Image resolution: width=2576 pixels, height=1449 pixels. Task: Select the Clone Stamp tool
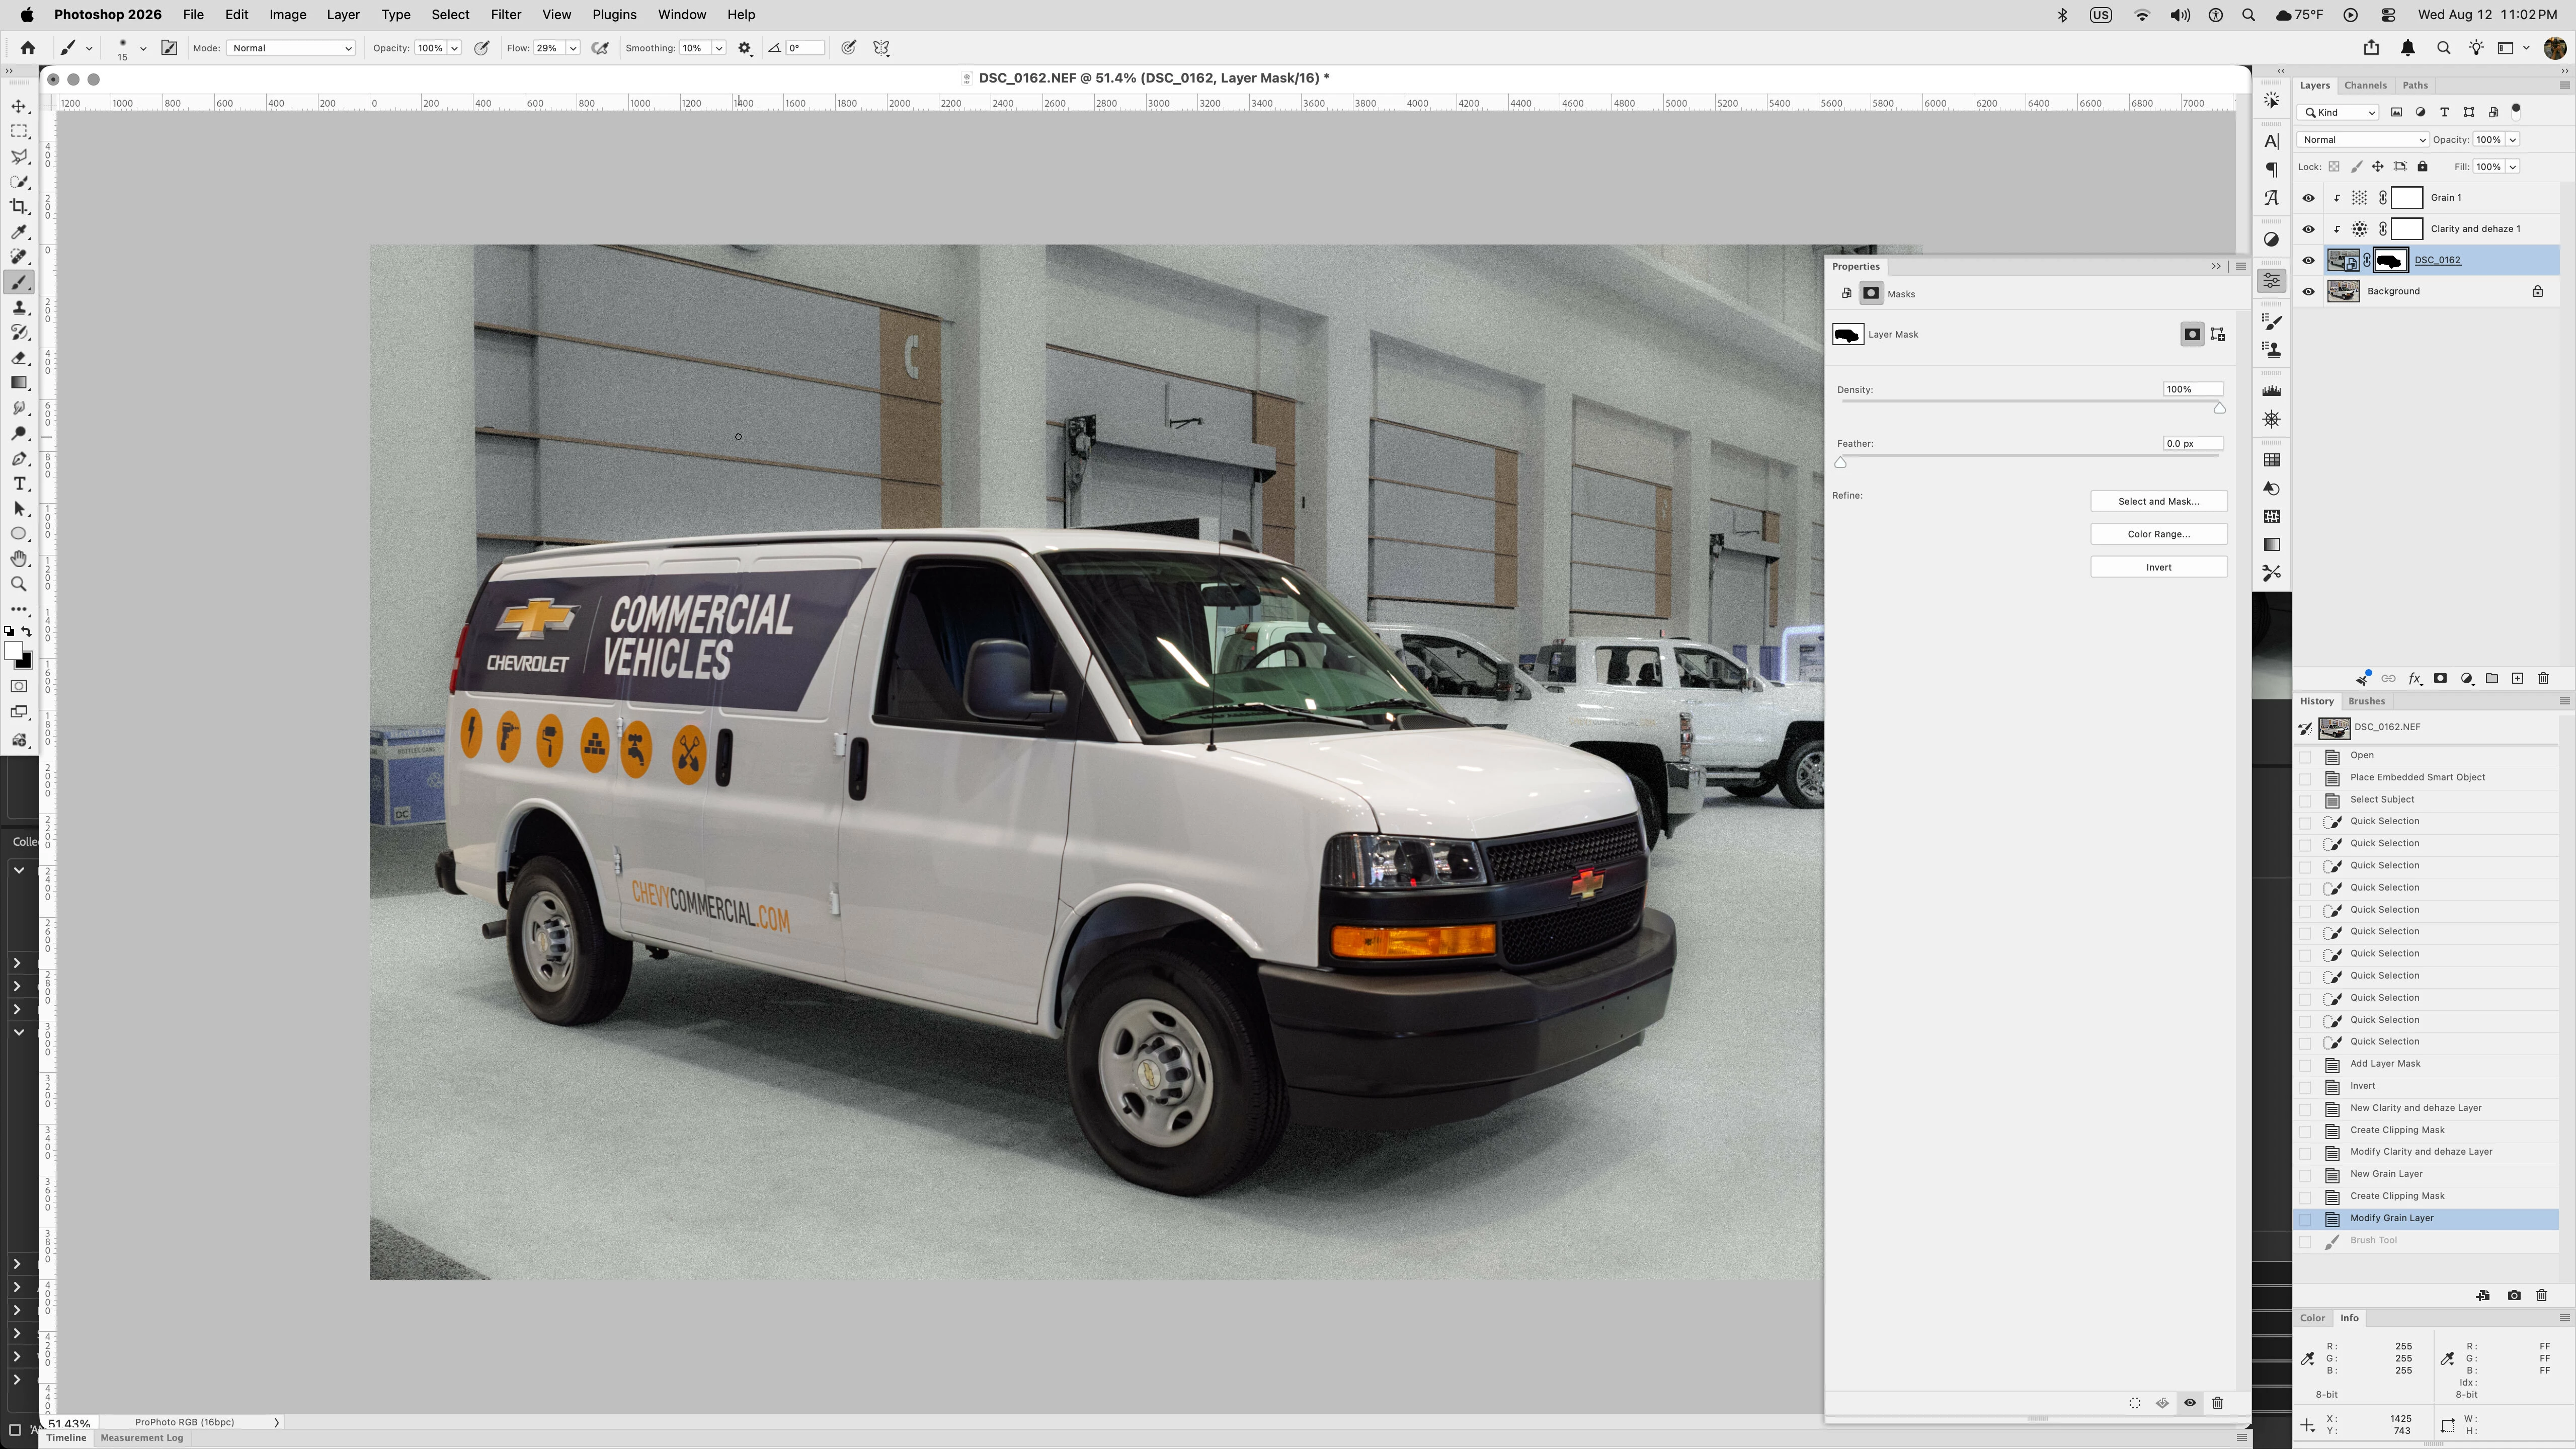(x=19, y=308)
